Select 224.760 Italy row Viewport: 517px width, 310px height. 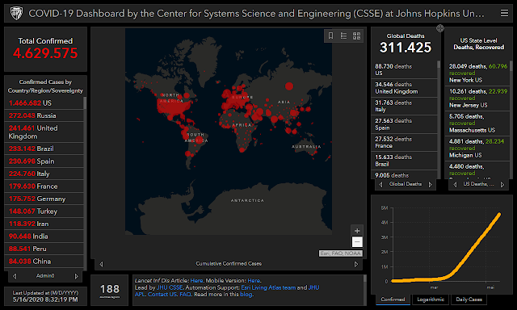click(44, 174)
